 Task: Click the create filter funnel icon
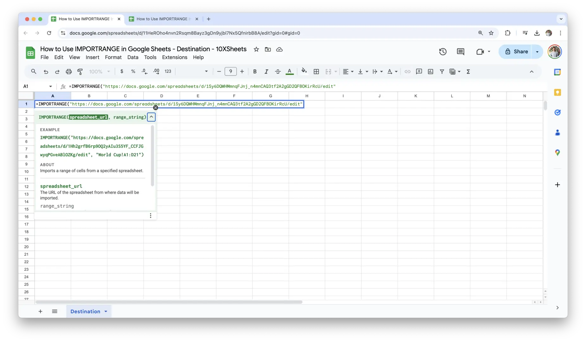coord(442,72)
